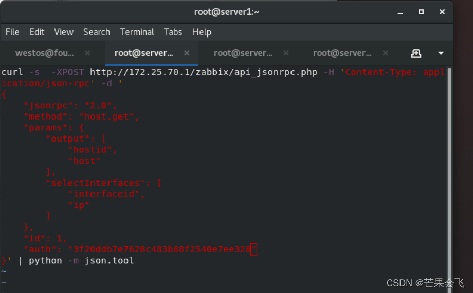473x293 pixels.
Task: Close the westos@fou... tab
Action: point(87,53)
